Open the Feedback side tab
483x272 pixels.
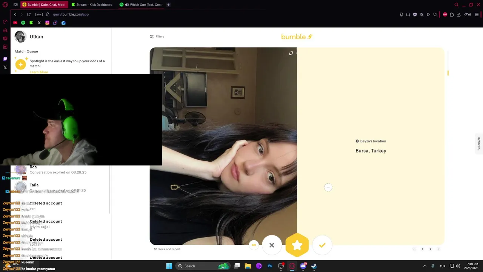tap(479, 144)
